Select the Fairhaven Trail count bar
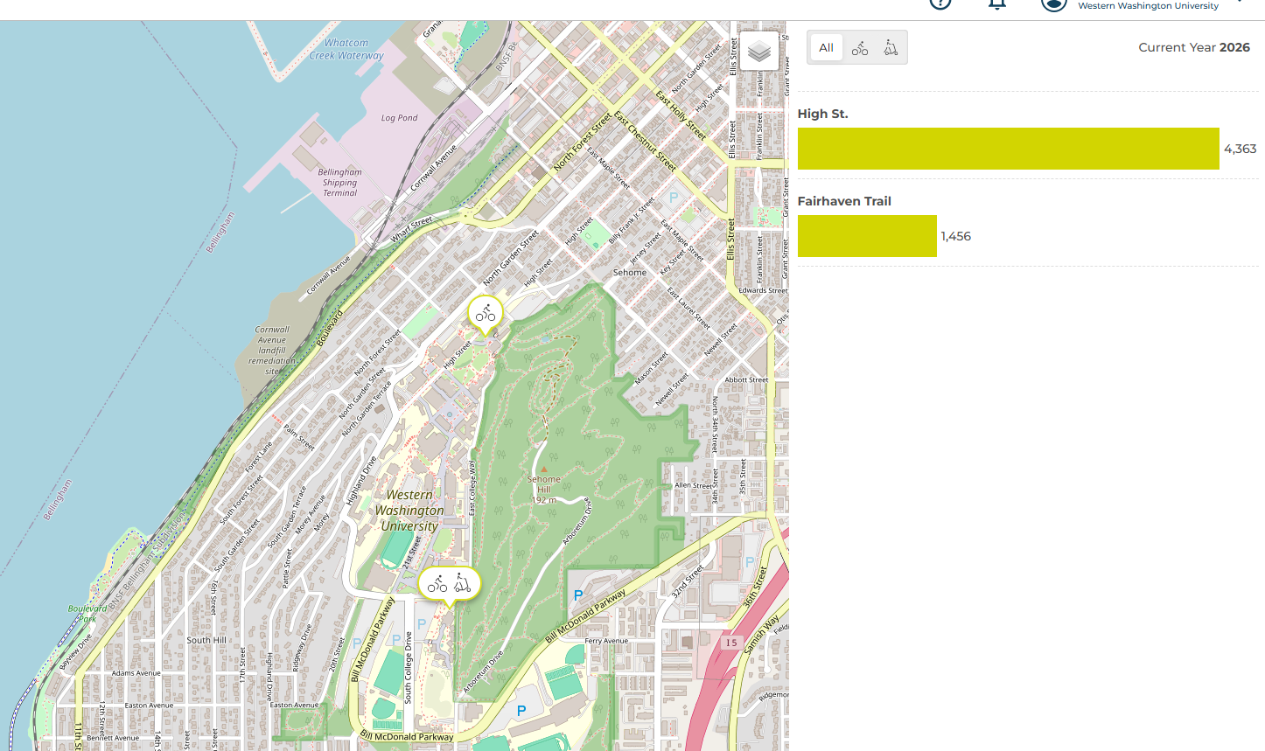Image resolution: width=1265 pixels, height=751 pixels. 867,236
